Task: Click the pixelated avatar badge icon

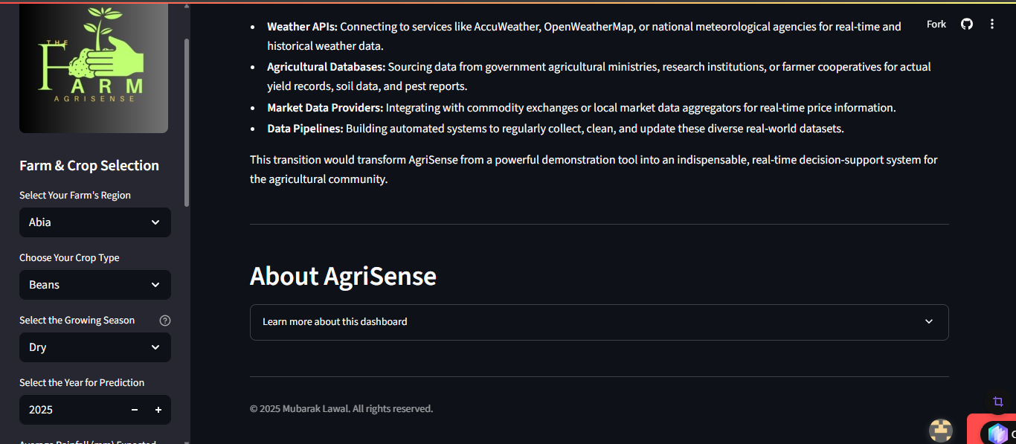Action: click(x=941, y=430)
